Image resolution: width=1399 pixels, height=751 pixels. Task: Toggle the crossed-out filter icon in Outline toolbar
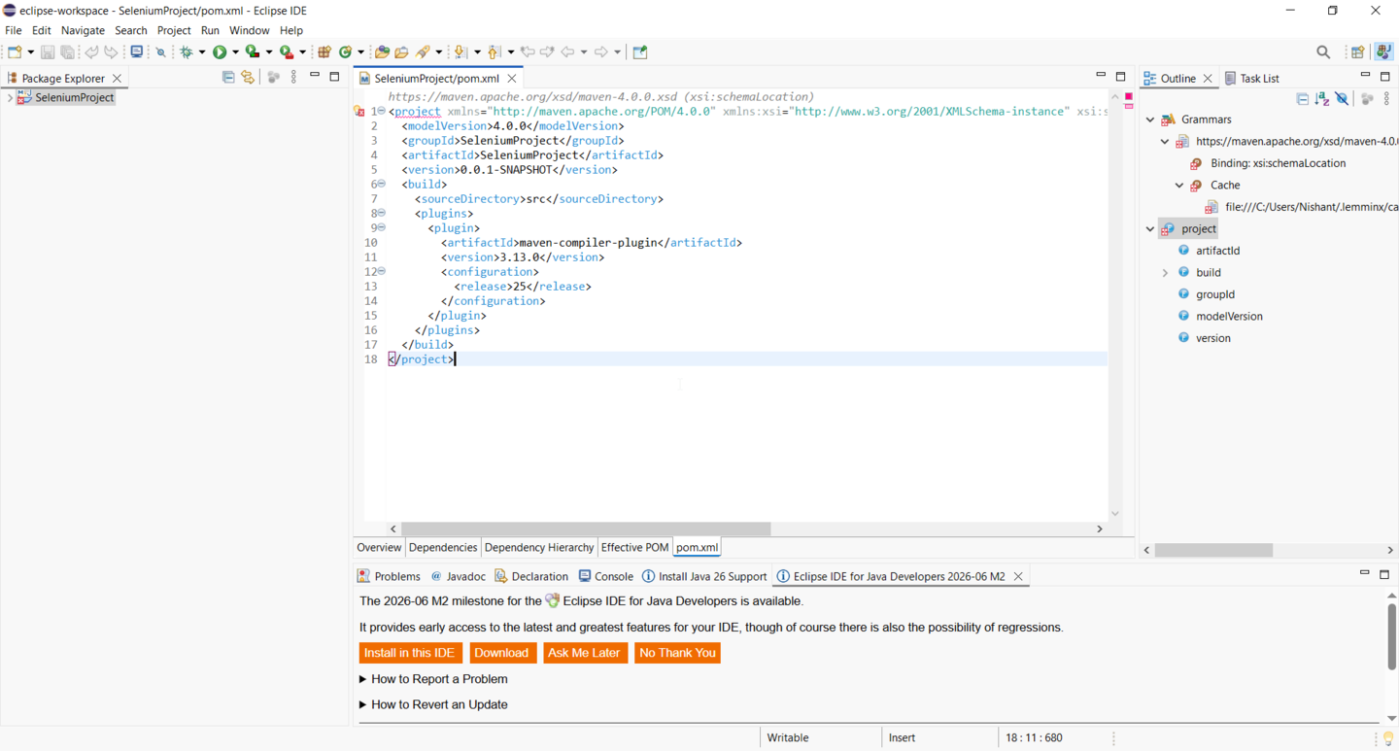click(x=1343, y=99)
